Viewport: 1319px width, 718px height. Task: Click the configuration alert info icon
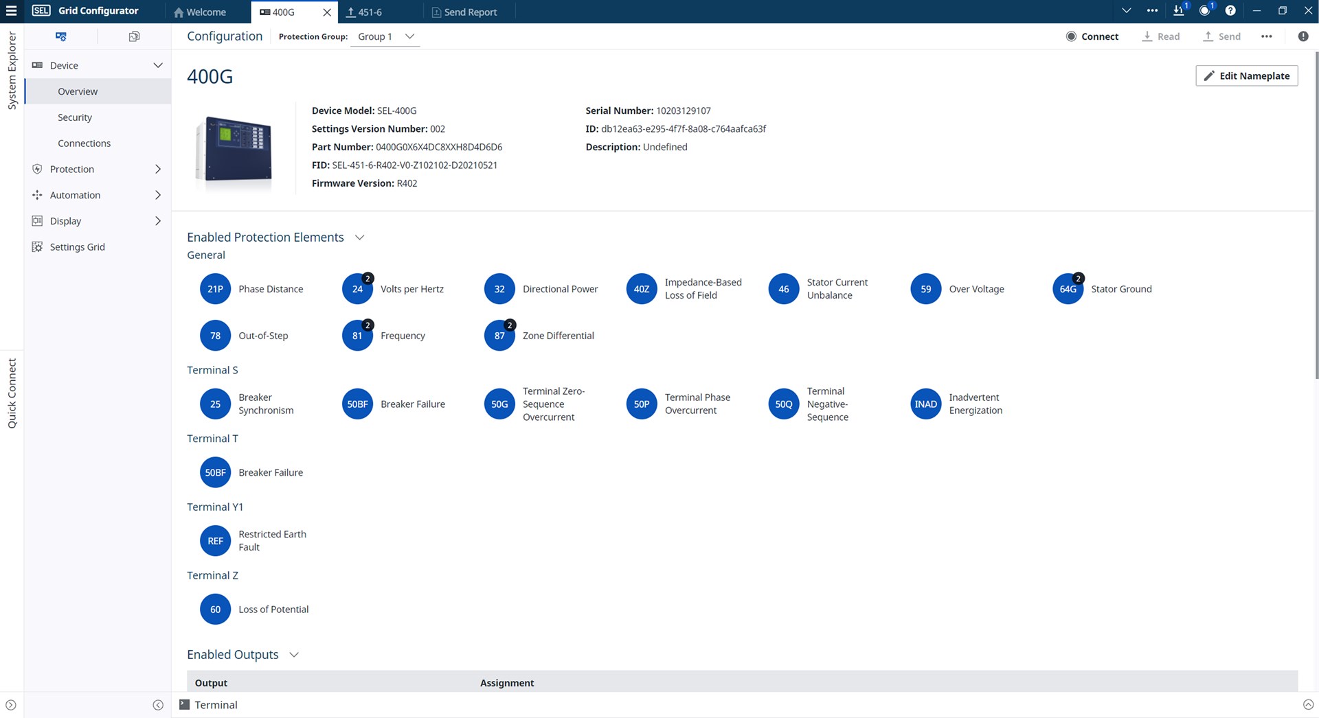[x=1303, y=36]
